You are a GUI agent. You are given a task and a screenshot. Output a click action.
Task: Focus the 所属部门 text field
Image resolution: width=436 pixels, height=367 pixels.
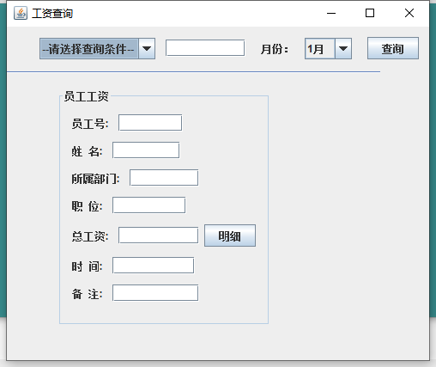(x=164, y=178)
